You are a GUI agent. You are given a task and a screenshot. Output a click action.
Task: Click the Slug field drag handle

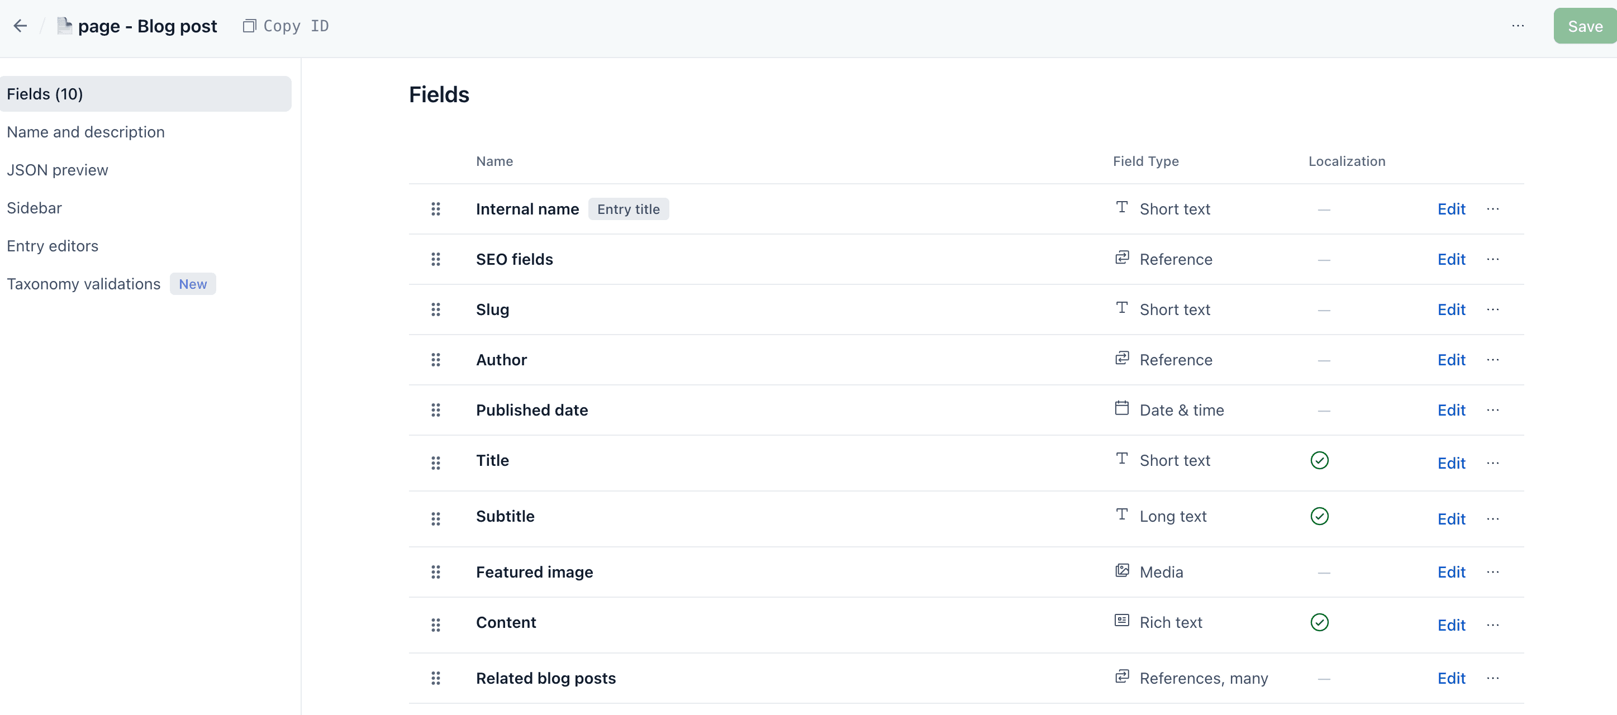pyautogui.click(x=436, y=309)
